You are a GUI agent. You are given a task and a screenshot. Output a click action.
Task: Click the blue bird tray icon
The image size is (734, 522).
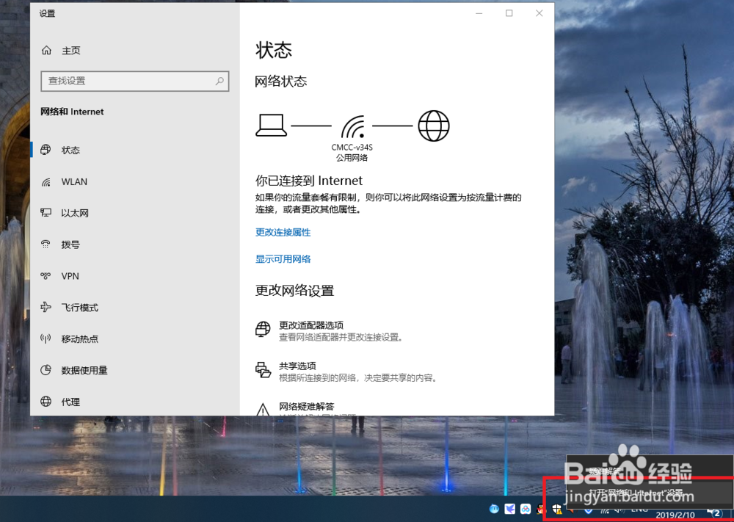click(x=510, y=509)
